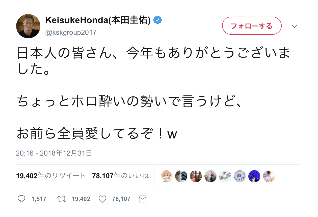Viewport: 318px width, 217px height.
Task: Click the reply speech bubble icon
Action: pyautogui.click(x=21, y=199)
